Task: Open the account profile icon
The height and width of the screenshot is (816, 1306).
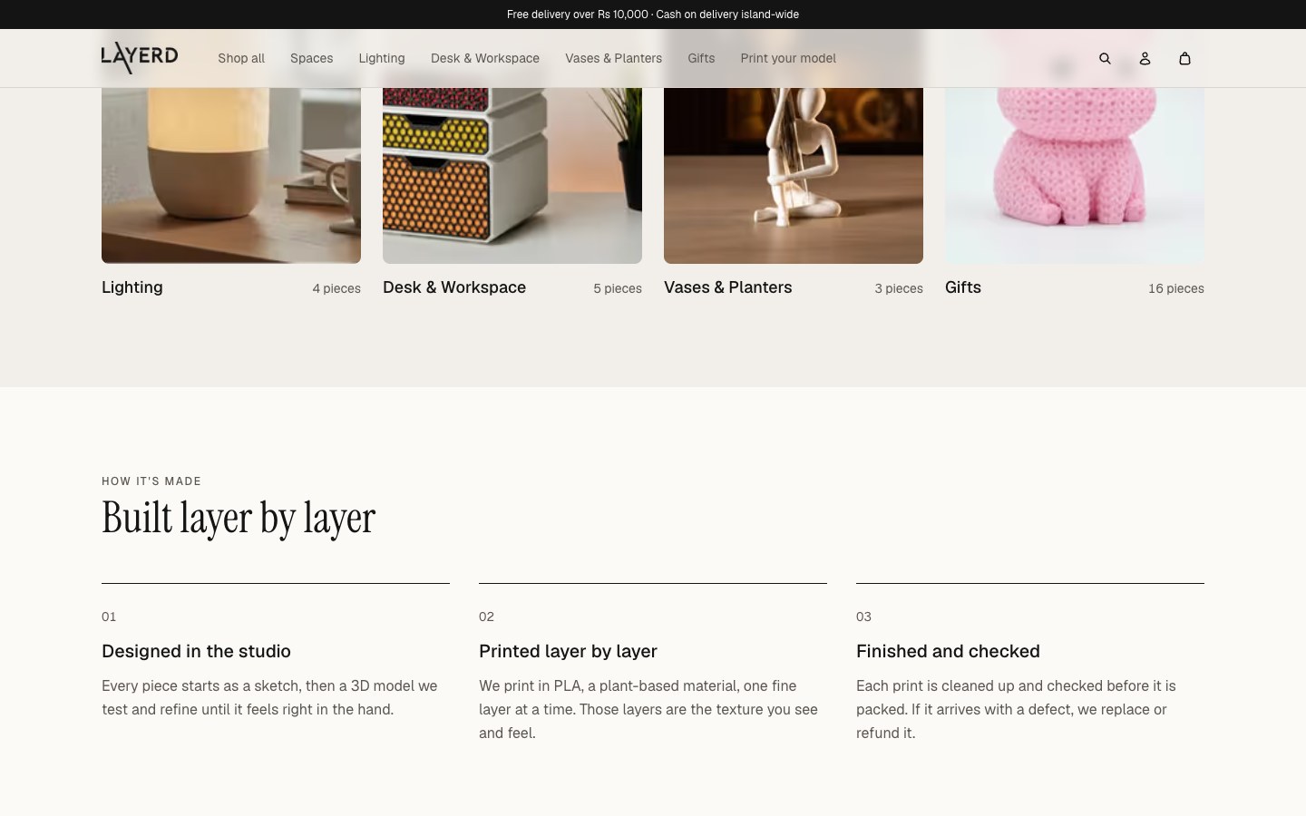Action: coord(1145,58)
